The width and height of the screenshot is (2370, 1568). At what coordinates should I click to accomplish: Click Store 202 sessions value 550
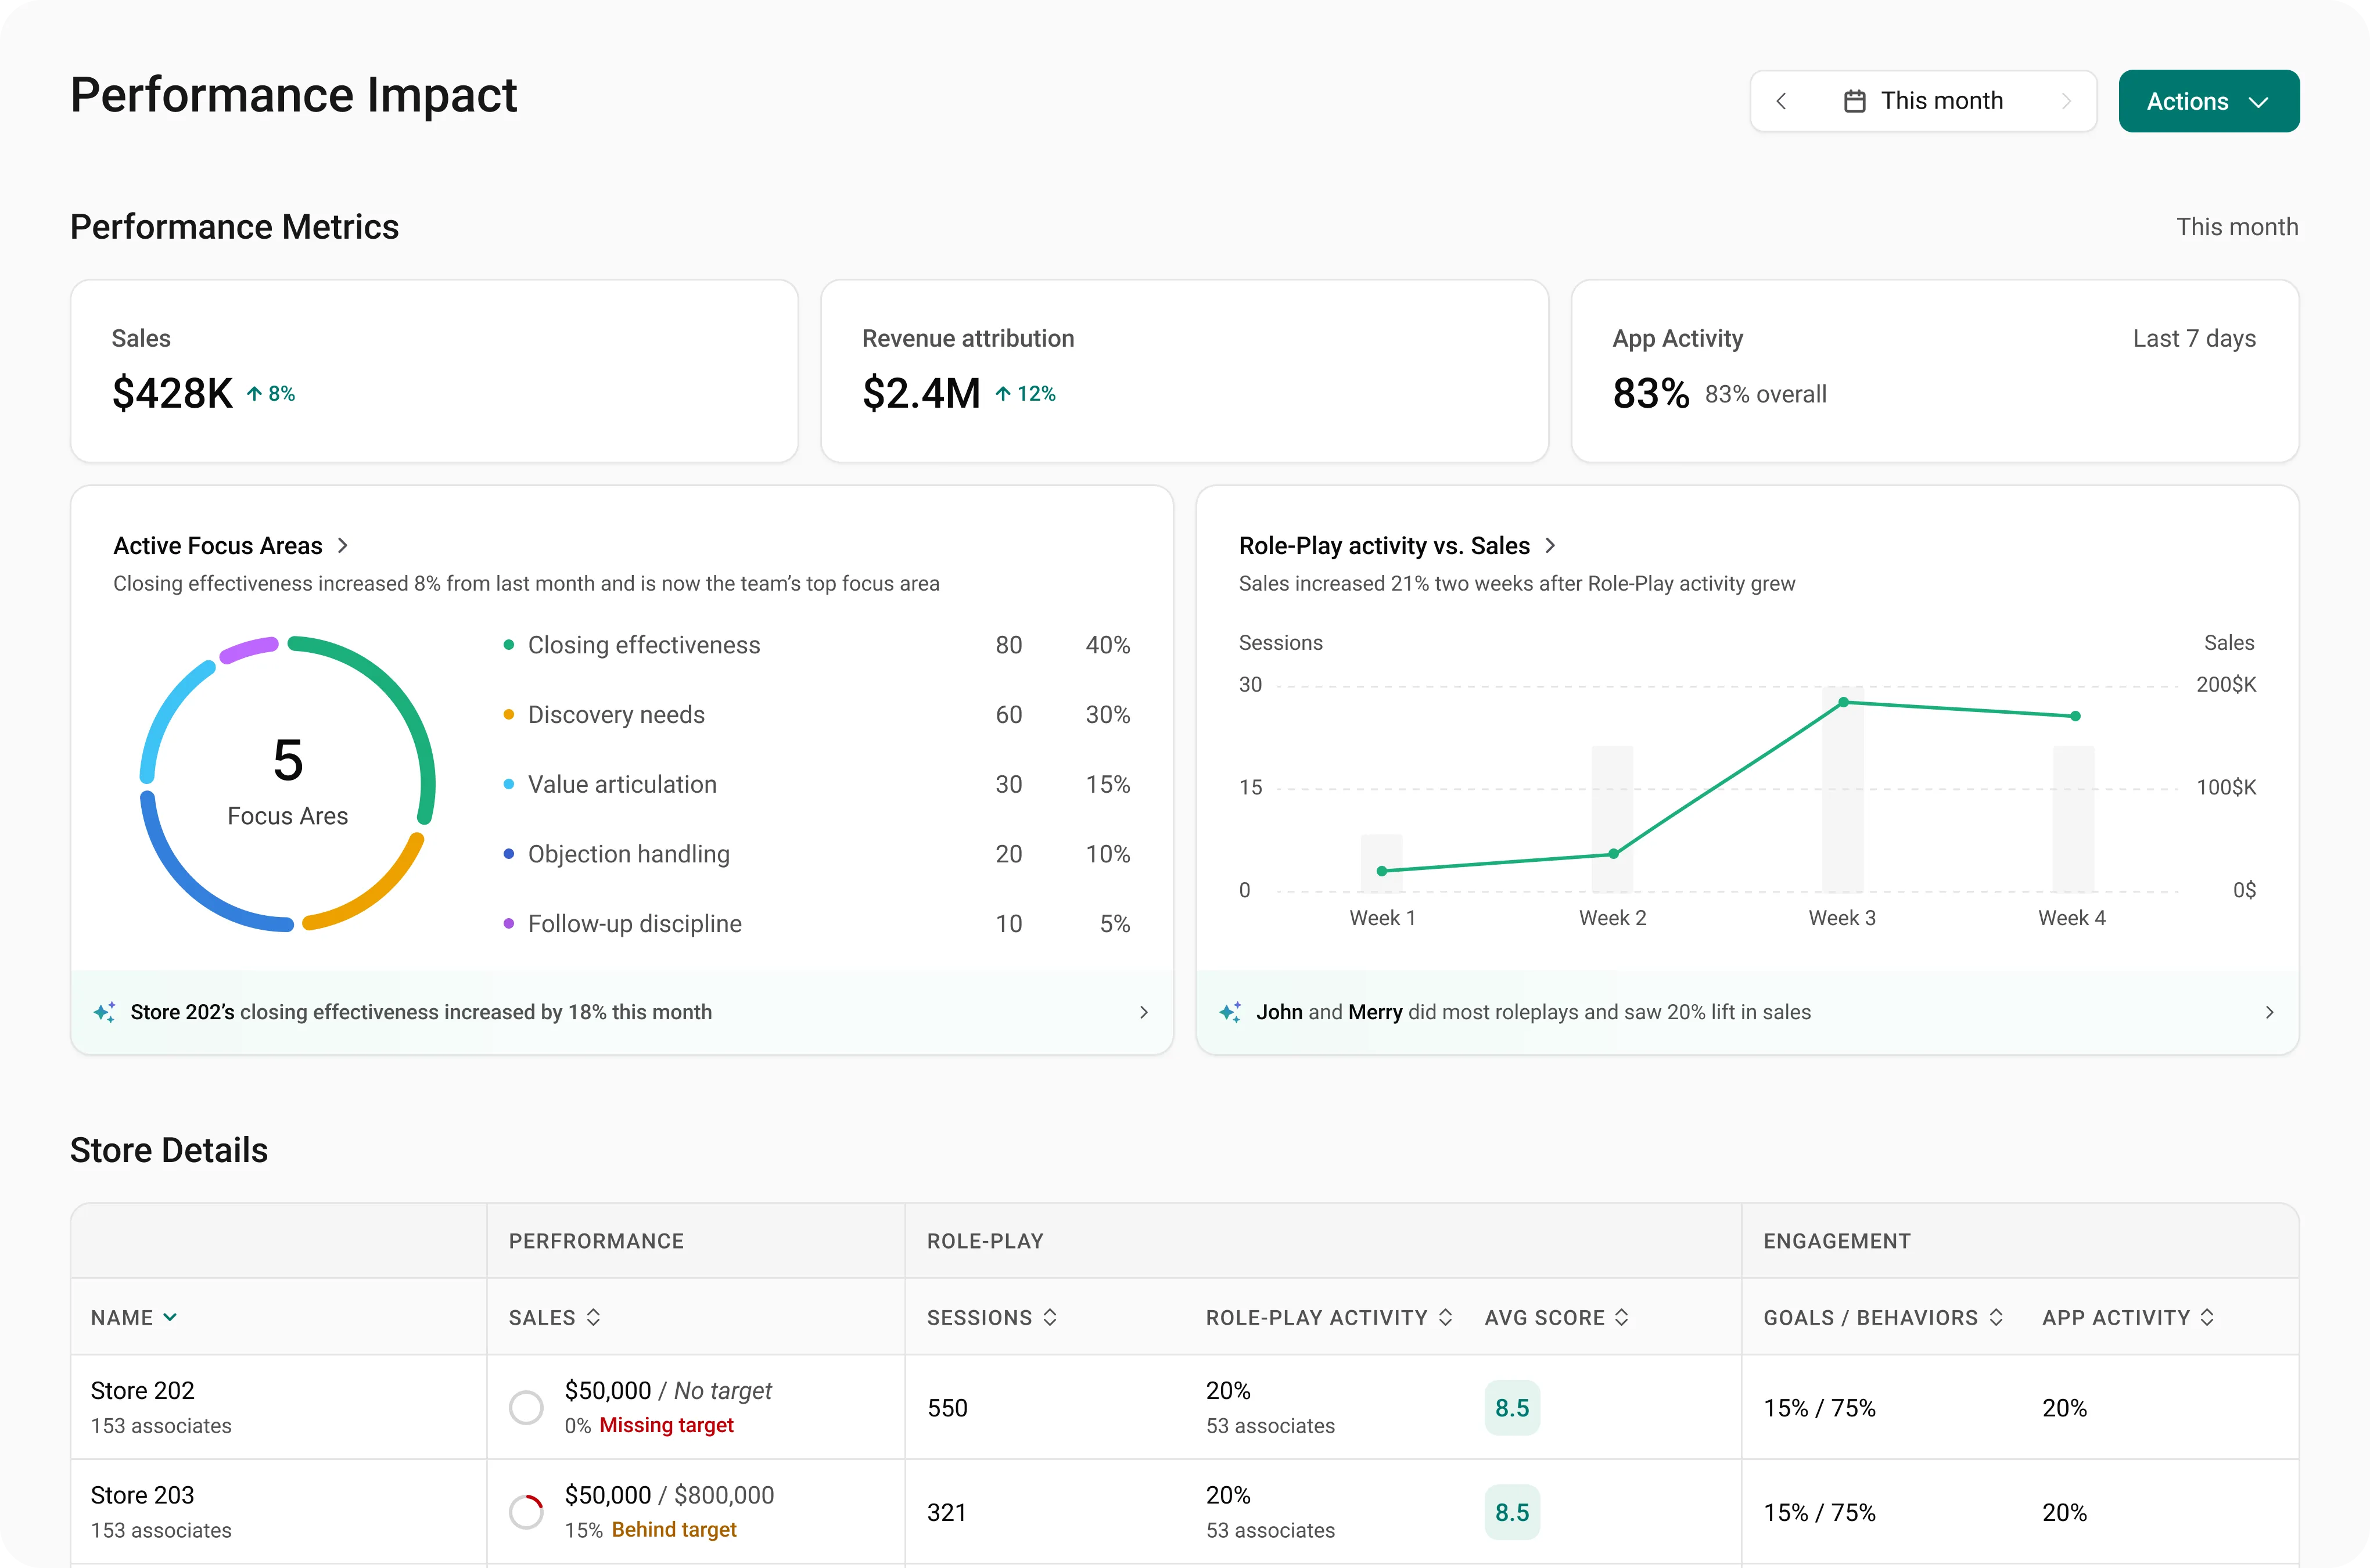coord(947,1408)
